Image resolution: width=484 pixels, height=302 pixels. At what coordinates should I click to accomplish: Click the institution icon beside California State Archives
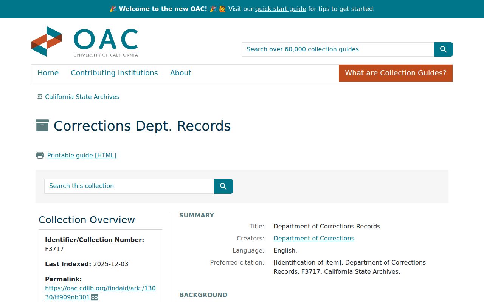click(x=40, y=97)
